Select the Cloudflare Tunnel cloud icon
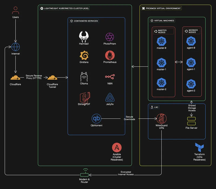216x189 pixels. coord(52,78)
